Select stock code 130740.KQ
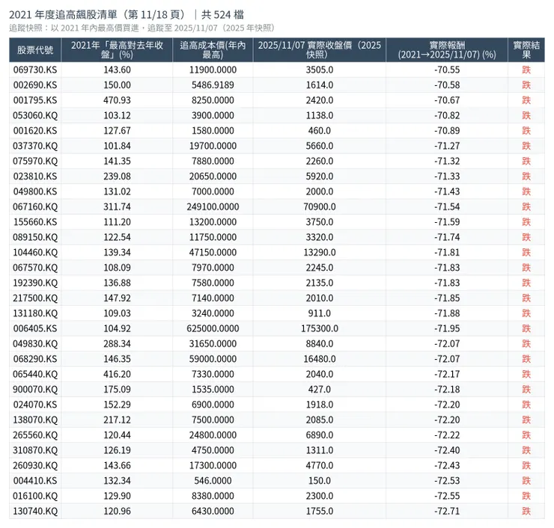Screen dimensions: 554x528 [x=35, y=511]
